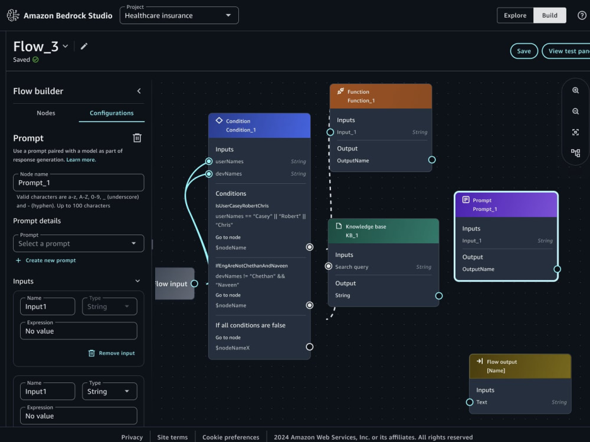This screenshot has height=442, width=590.
Task: Open the Privacy footer link
Action: coord(132,437)
